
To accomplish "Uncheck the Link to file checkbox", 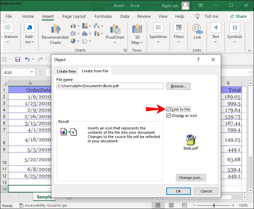I will point(168,109).
